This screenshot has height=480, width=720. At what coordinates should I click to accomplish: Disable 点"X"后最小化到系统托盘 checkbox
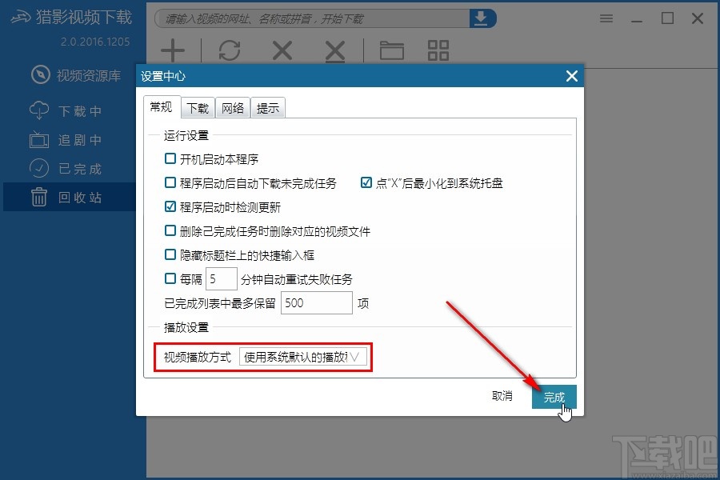pos(366,183)
